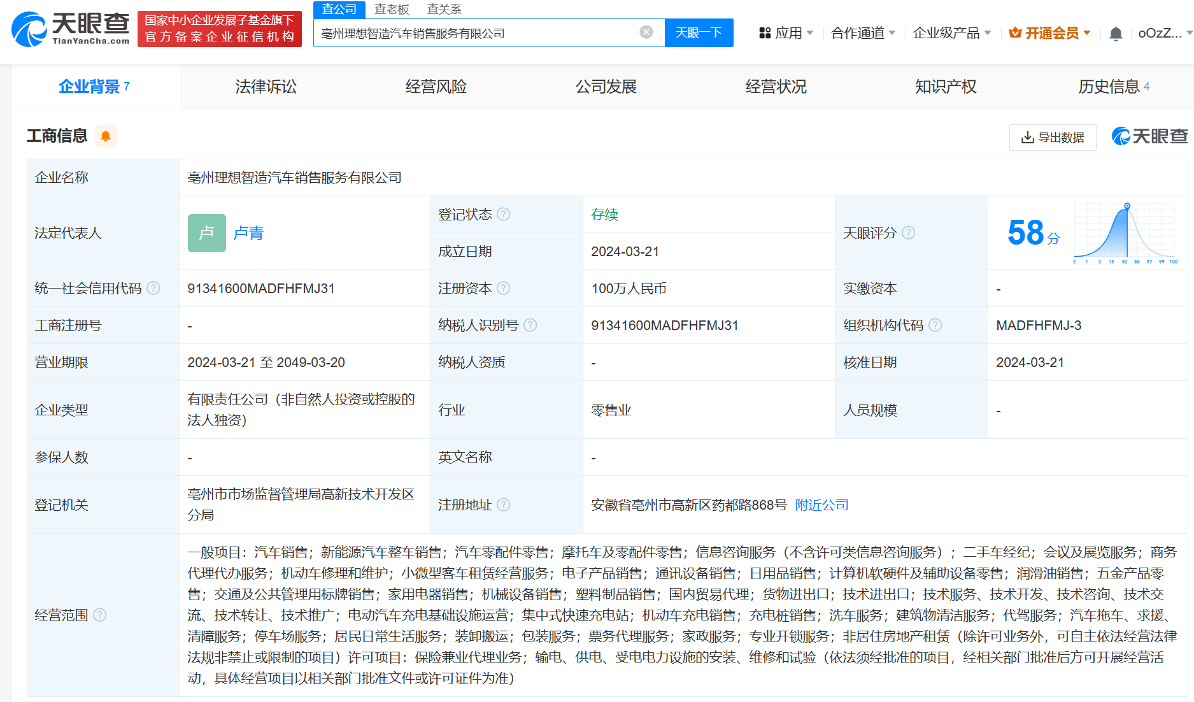
Task: Click help icon next to 登记状态
Action: [x=503, y=215]
